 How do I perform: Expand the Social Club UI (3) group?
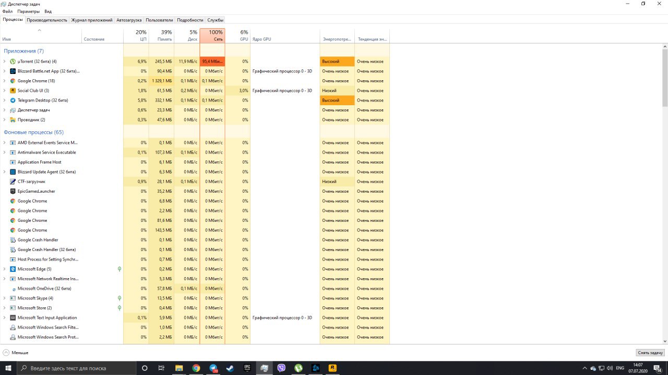pyautogui.click(x=5, y=91)
